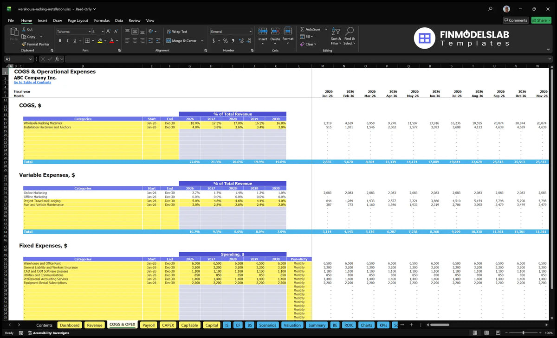Switch to the Formulas ribbon tab
Image resolution: width=557 pixels, height=338 pixels.
[x=102, y=20]
